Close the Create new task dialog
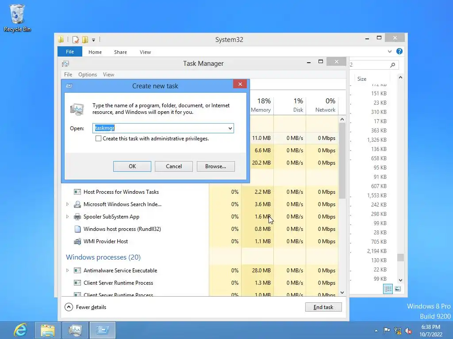Viewport: 453px width, 339px height. coord(240,84)
